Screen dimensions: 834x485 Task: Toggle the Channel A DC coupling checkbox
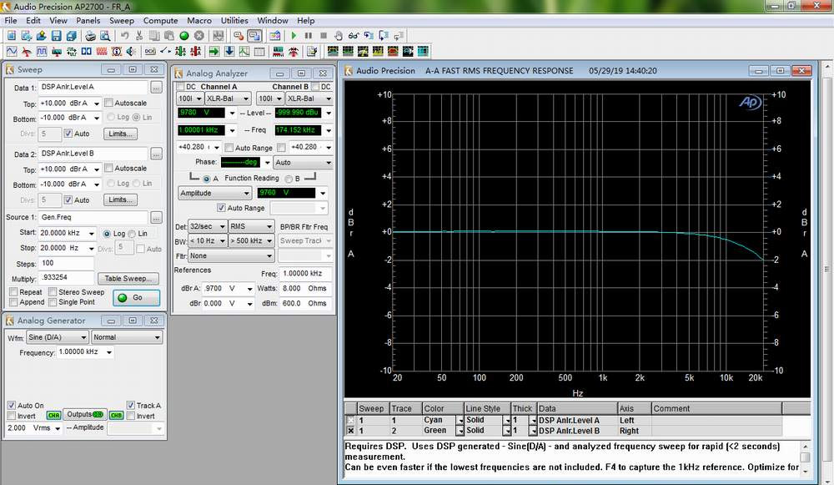tap(180, 87)
